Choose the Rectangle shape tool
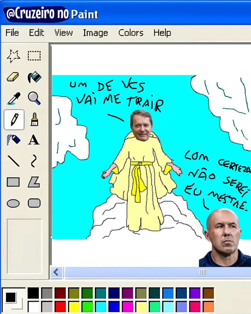The image size is (251, 314). point(13,182)
